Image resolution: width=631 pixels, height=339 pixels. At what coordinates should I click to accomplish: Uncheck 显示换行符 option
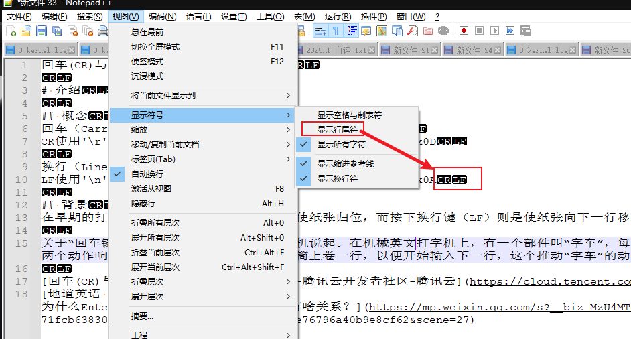[356, 179]
